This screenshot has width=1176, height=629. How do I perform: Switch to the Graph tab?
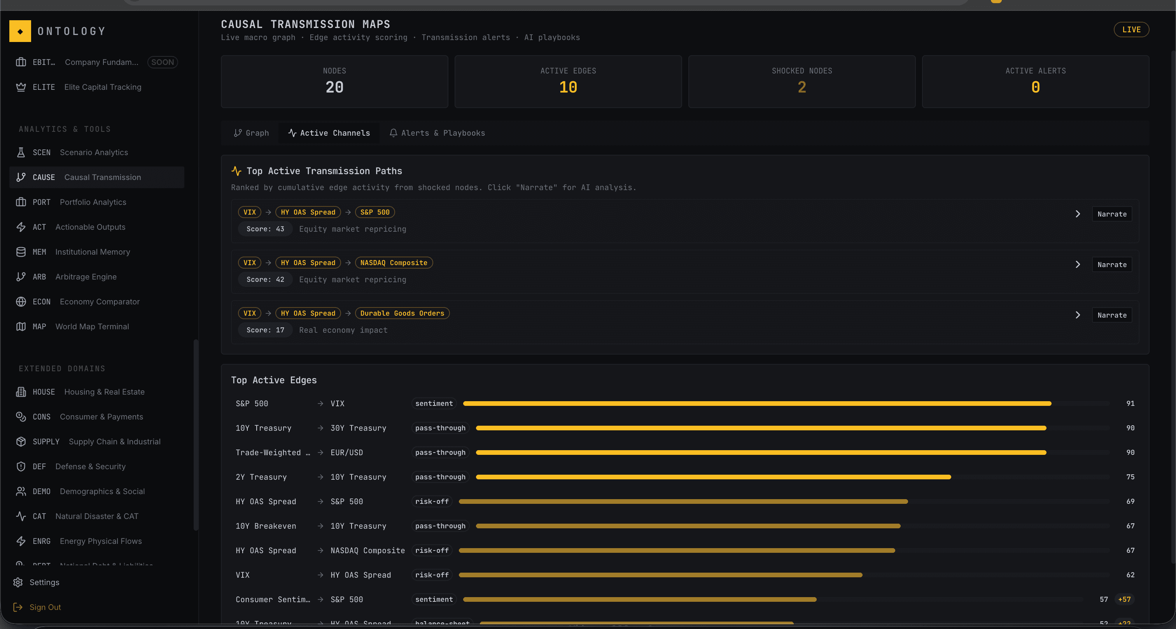tap(251, 133)
